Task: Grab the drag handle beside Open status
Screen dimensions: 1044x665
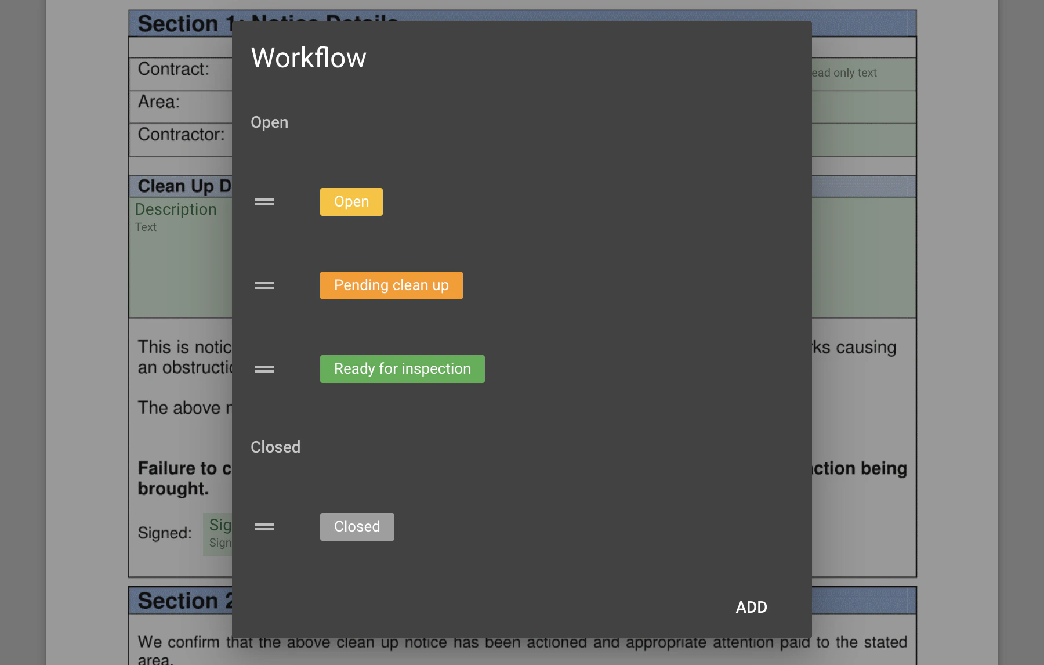Action: coord(264,201)
